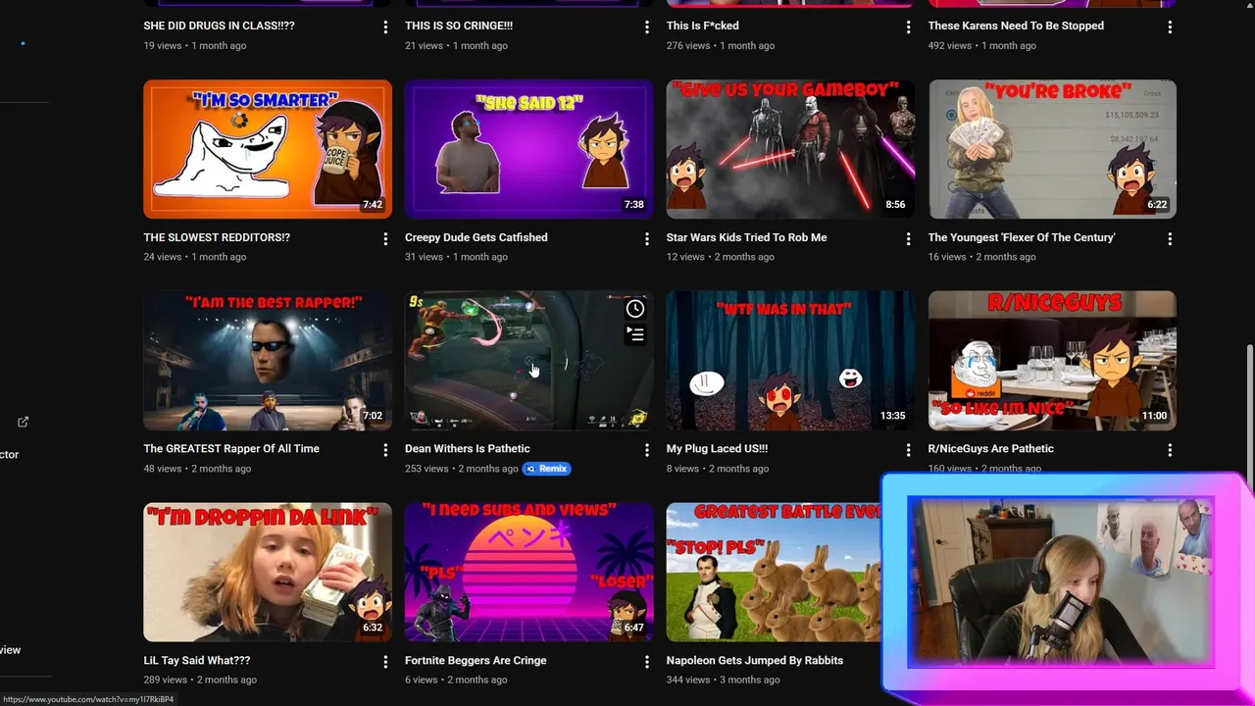Viewport: 1255px width, 706px height.
Task: Click the Remix badge under Dean Withers video
Action: pos(546,469)
